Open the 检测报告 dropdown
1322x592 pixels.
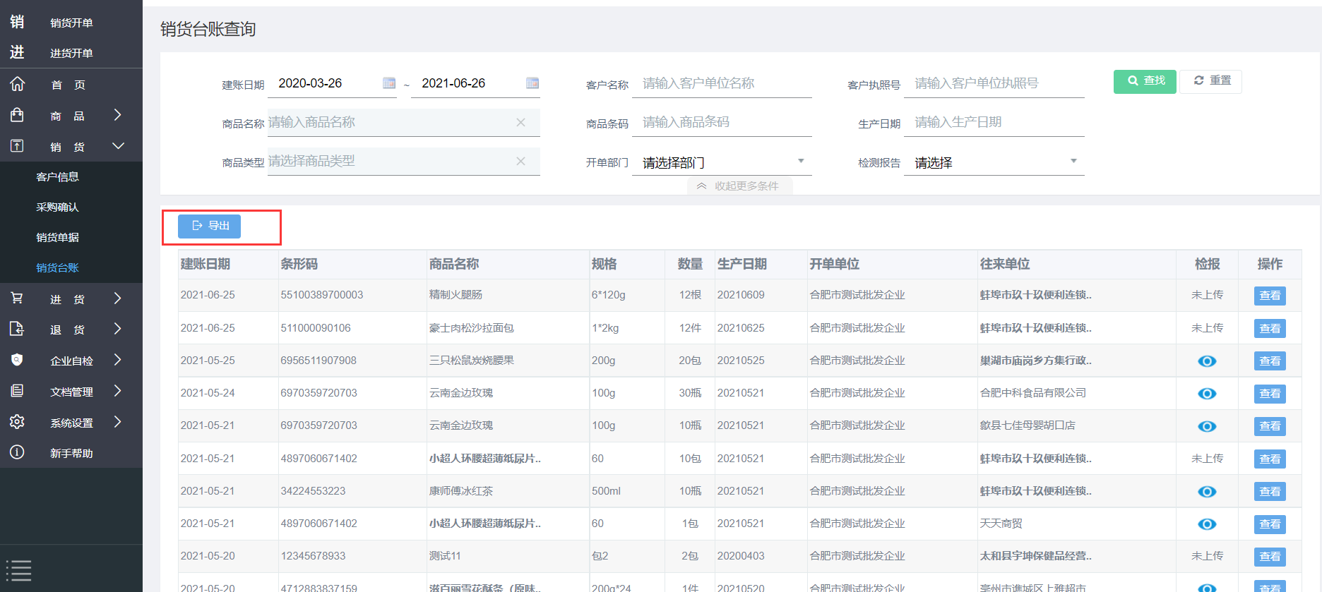tap(994, 162)
